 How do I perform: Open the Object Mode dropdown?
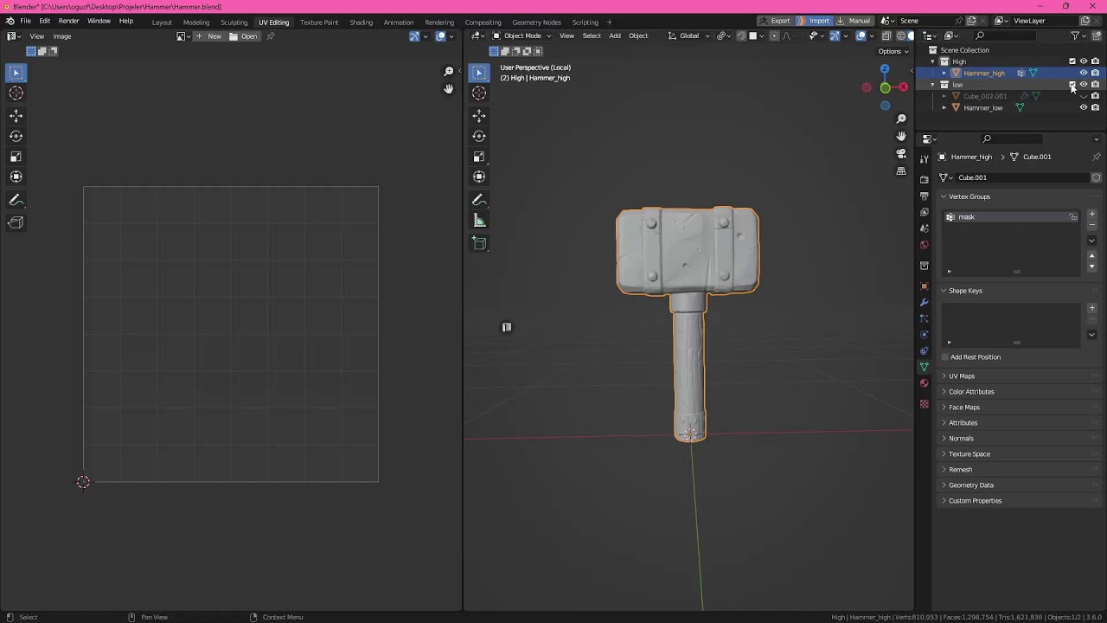pyautogui.click(x=522, y=35)
